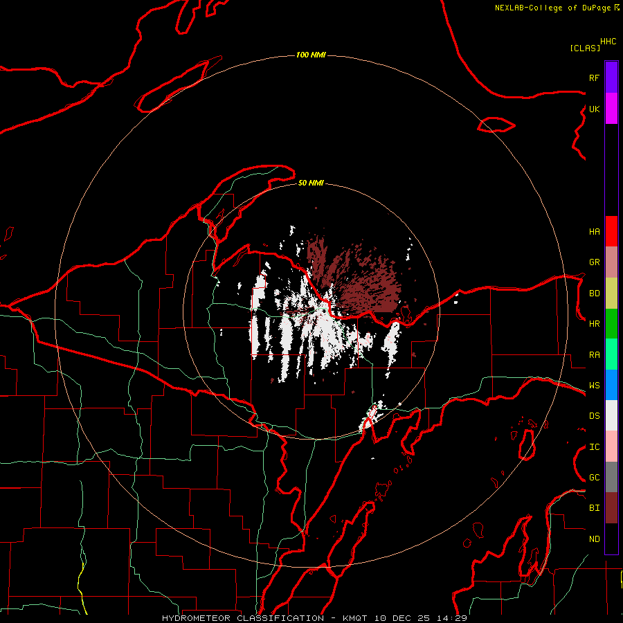
Task: Click the "IC" legend label
Action: (x=594, y=447)
